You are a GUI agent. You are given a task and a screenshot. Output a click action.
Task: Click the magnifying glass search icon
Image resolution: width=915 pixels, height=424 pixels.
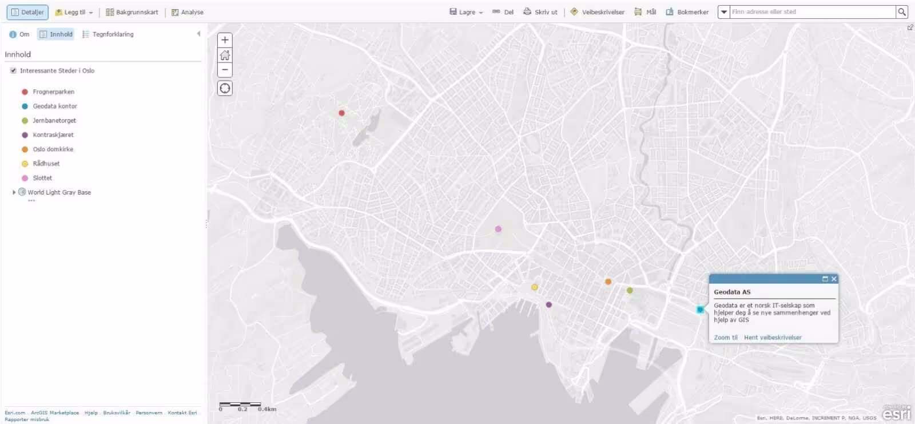[902, 12]
